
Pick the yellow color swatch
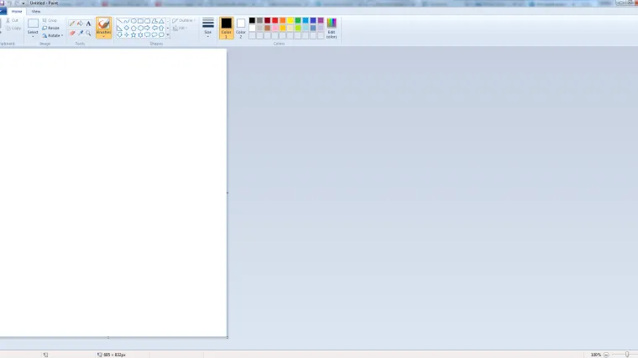[290, 20]
